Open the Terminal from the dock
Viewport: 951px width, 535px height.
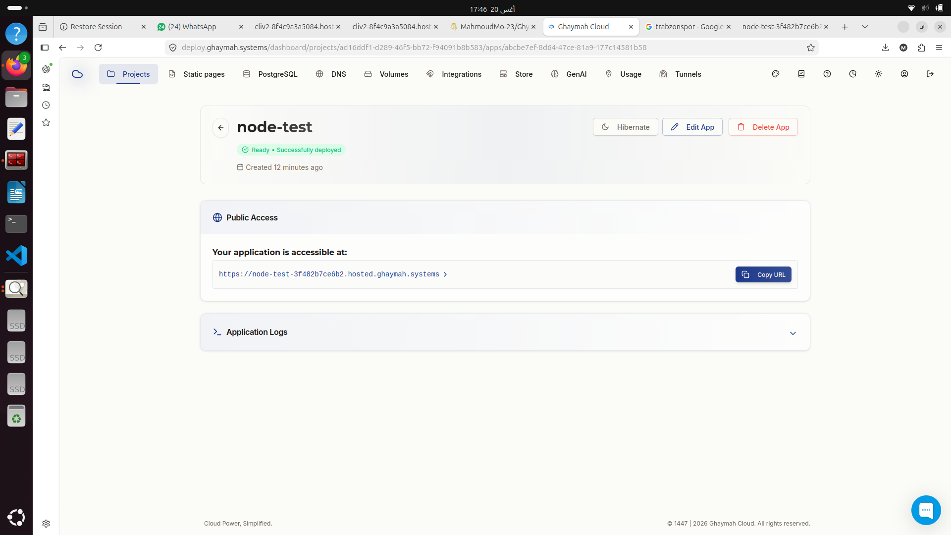tap(16, 224)
